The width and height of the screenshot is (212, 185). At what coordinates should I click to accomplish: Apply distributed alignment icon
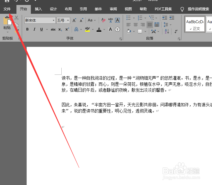157,25
